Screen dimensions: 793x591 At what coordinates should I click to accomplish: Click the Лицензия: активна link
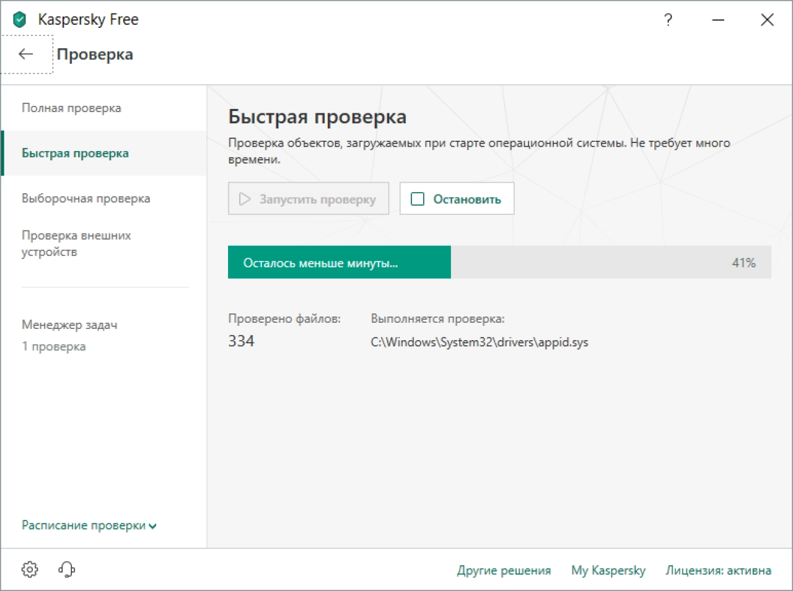[718, 571]
